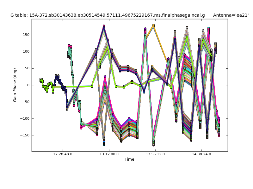Click the Antenna='ea21' label in title
The height and width of the screenshot is (189, 253).
click(x=231, y=15)
